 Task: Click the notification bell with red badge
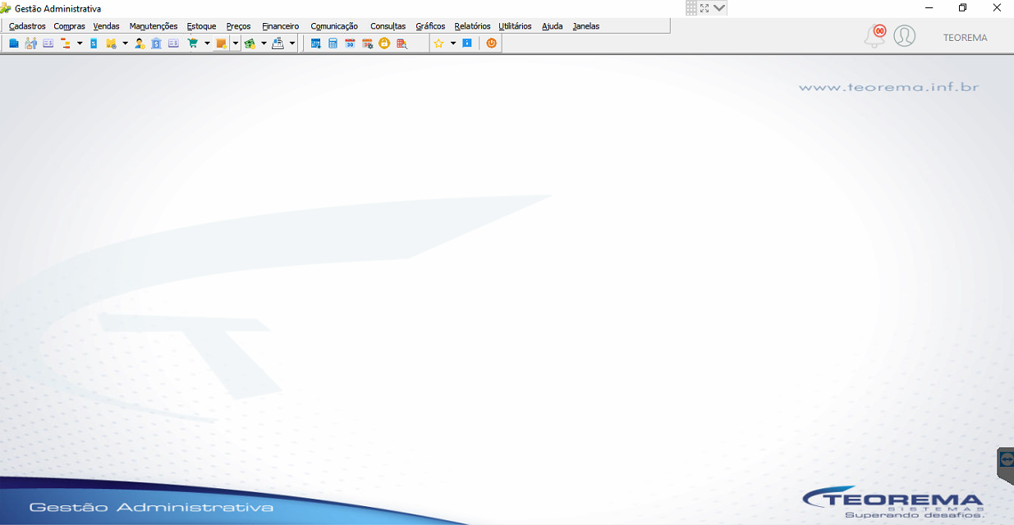[x=875, y=36]
